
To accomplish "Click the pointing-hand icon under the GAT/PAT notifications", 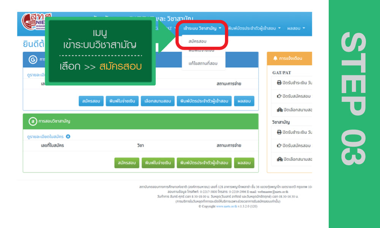I will click(x=279, y=96).
